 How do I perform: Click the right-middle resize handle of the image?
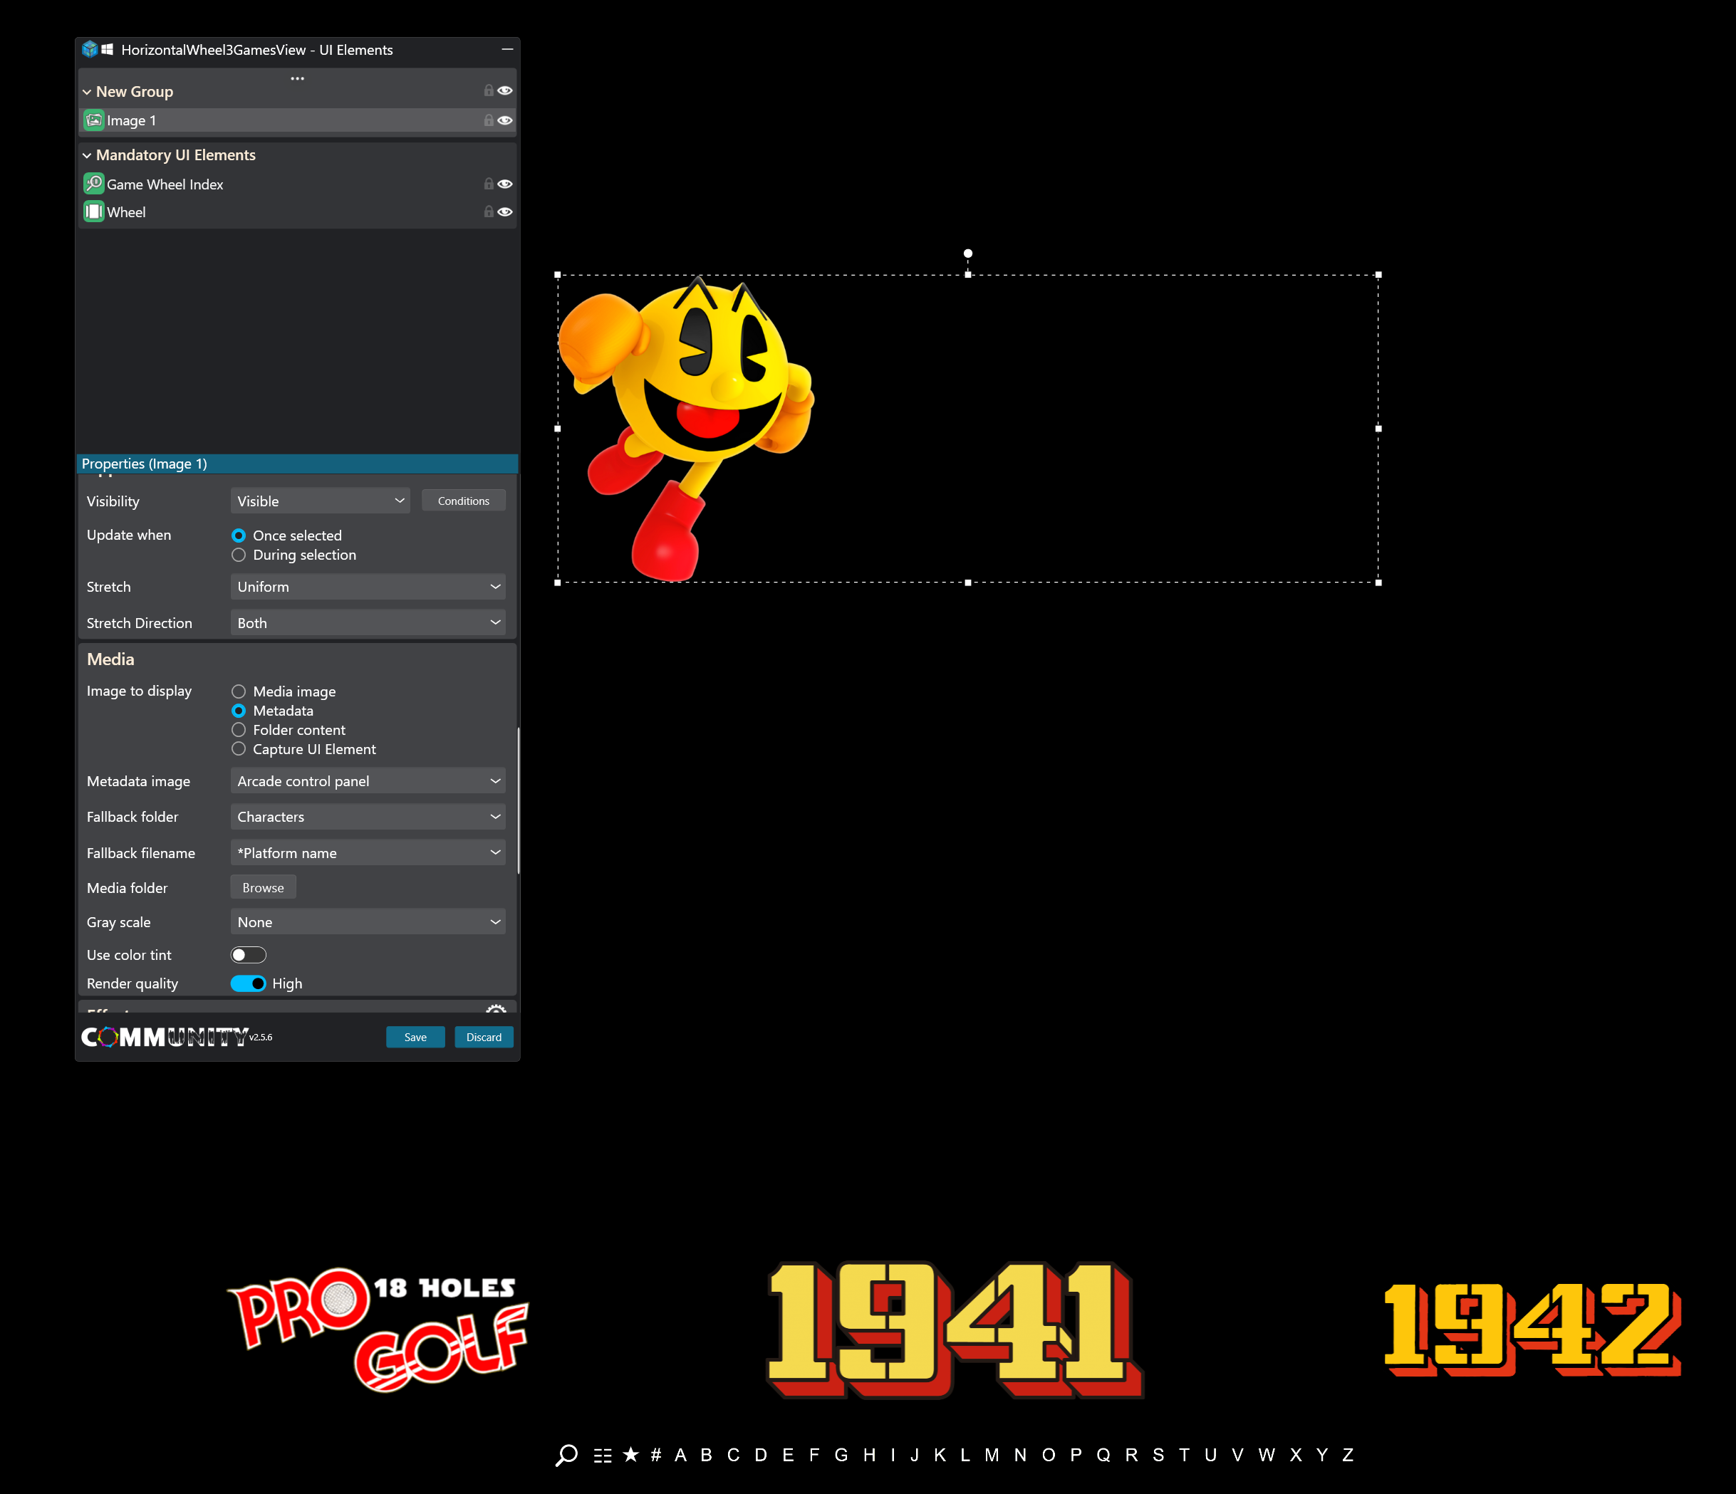tap(1378, 429)
